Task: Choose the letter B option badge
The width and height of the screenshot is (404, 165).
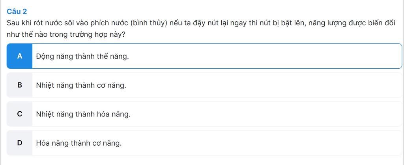Action: [x=20, y=85]
